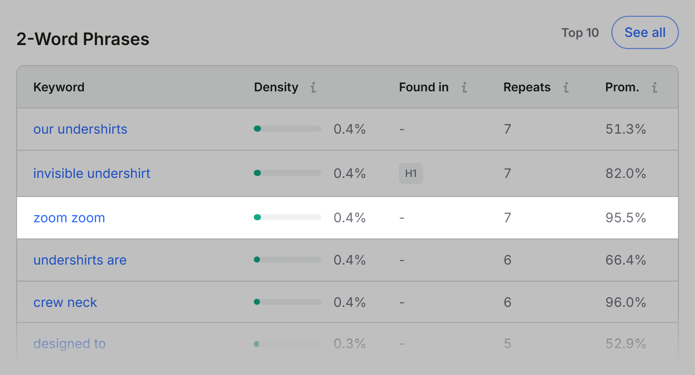Screen dimensions: 695x375
Task: Click the Found in column header
Action: tap(424, 87)
